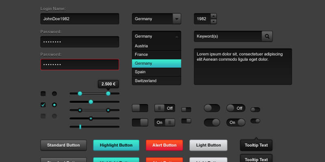Viewport: 325px width, 162px height.
Task: Click the top Light Button
Action: click(x=208, y=145)
